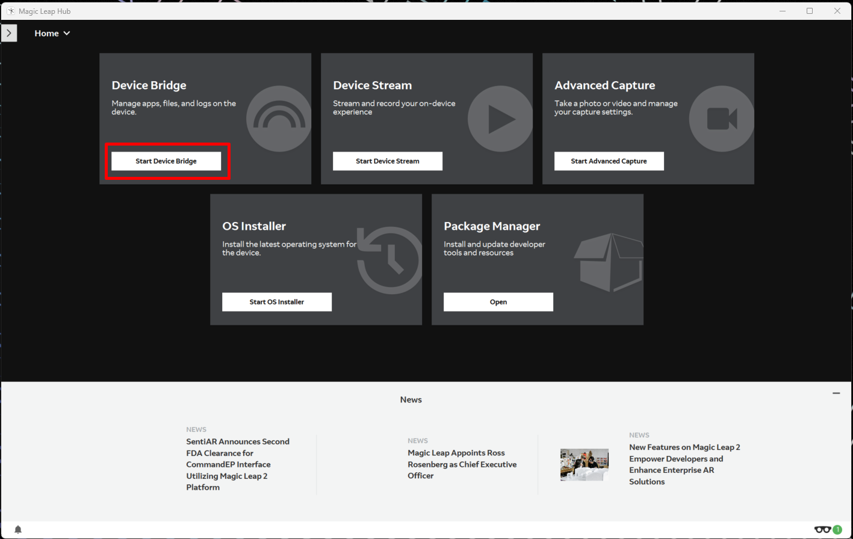Click the Device Stream play icon
The width and height of the screenshot is (853, 539).
tap(500, 119)
